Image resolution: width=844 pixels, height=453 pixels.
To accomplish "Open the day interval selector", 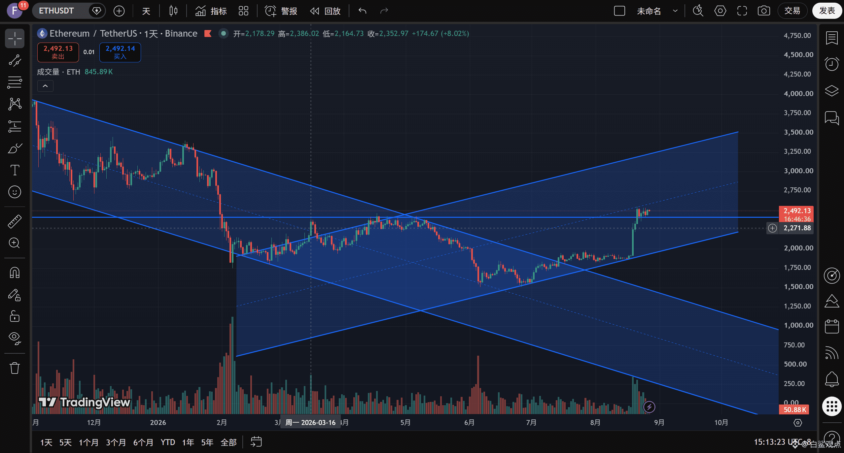I will (146, 11).
